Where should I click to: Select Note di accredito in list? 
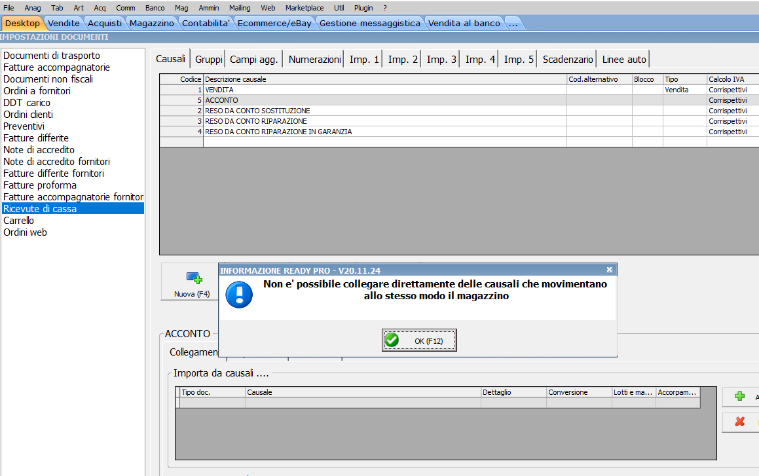coord(73,149)
